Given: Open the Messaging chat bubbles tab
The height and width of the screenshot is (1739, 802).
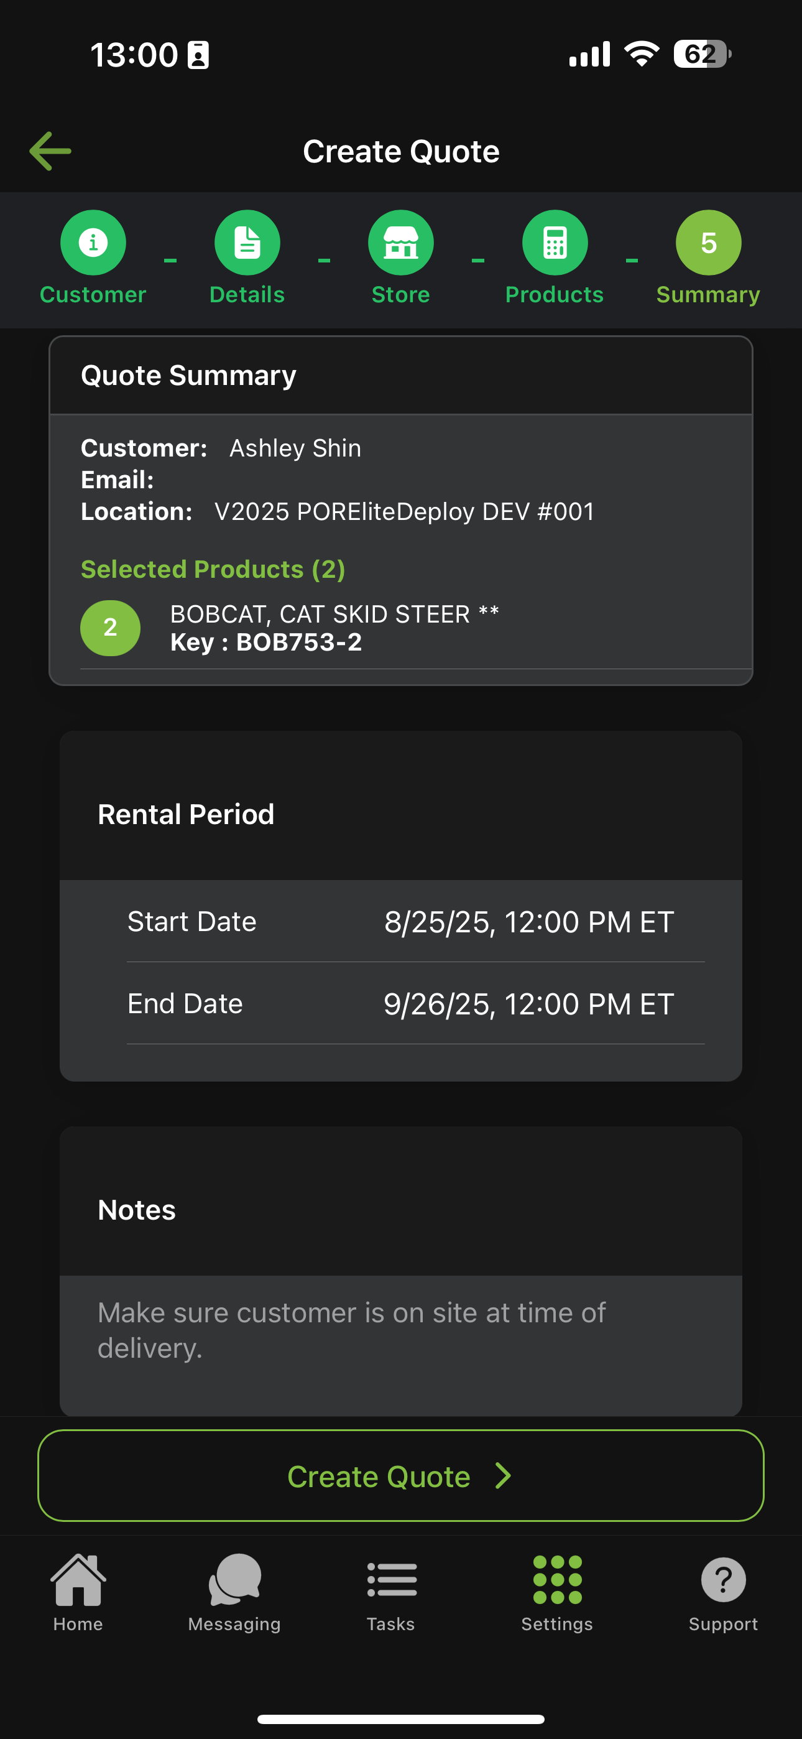Looking at the screenshot, I should (x=234, y=1592).
